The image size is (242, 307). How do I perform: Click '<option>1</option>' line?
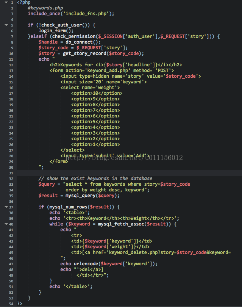point(95,144)
